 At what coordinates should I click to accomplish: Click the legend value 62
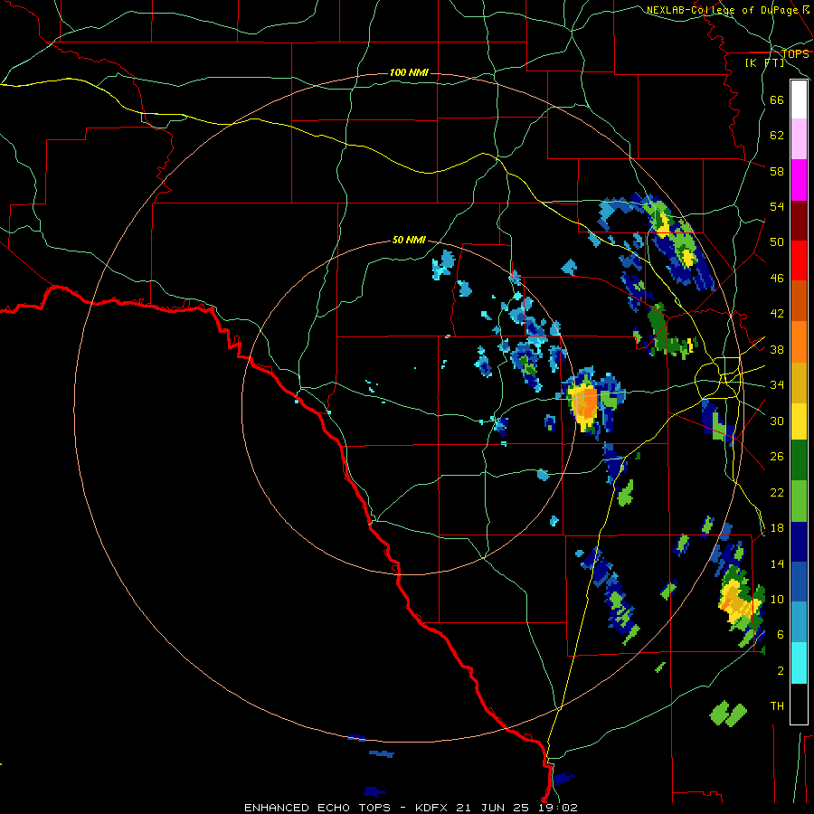point(777,136)
